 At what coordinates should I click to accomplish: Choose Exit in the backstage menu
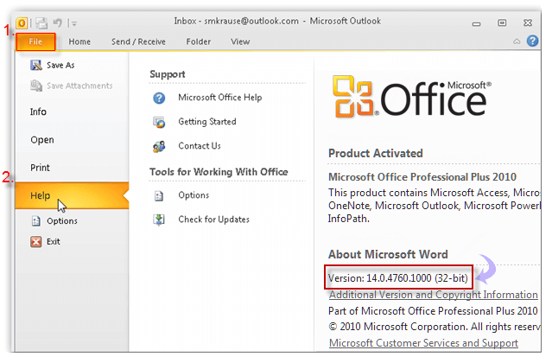click(54, 242)
